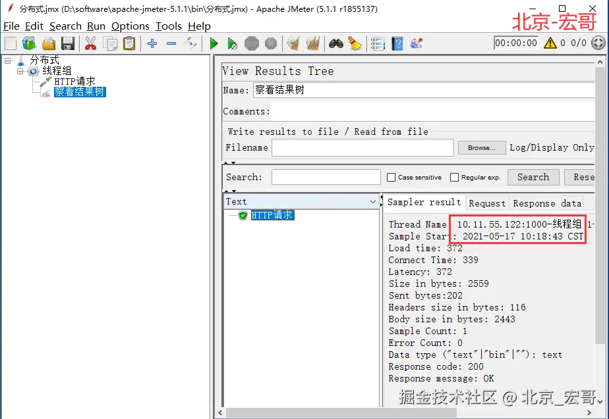The width and height of the screenshot is (609, 419).
Task: Collapse the 分布式 test plan node
Action: coord(7,61)
